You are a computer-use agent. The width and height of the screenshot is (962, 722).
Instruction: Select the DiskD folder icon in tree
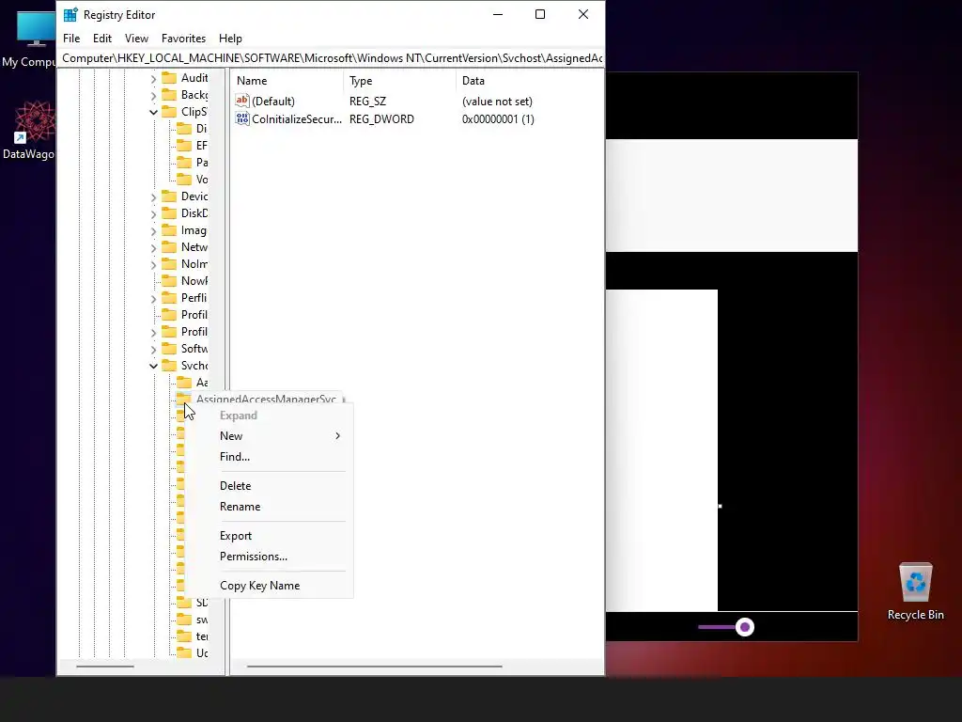point(169,213)
